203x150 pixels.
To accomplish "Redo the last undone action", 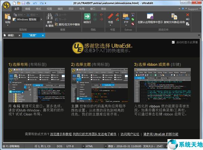I will 42,3.
